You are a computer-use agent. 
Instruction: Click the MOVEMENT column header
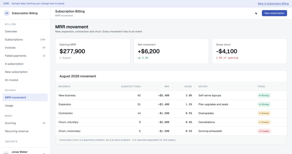64,87
